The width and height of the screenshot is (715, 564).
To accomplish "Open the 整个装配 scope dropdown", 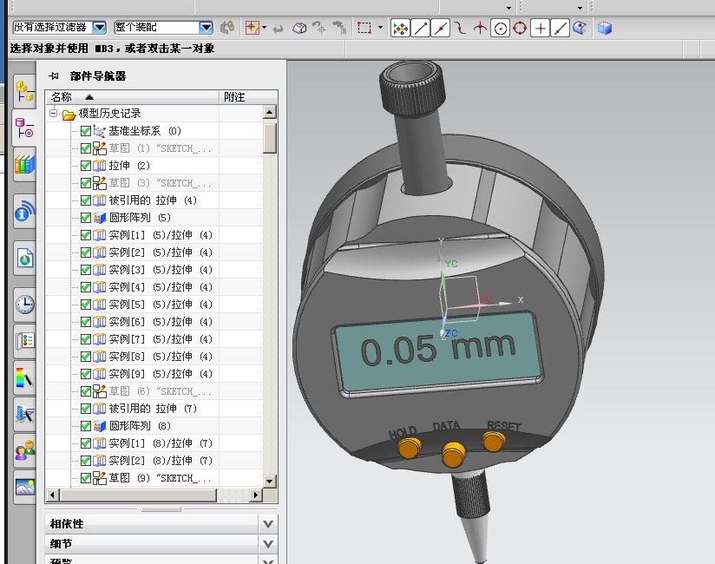I will pyautogui.click(x=206, y=28).
